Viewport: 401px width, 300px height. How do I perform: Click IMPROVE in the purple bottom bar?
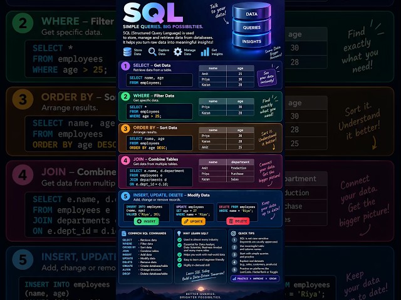[x=258, y=279]
